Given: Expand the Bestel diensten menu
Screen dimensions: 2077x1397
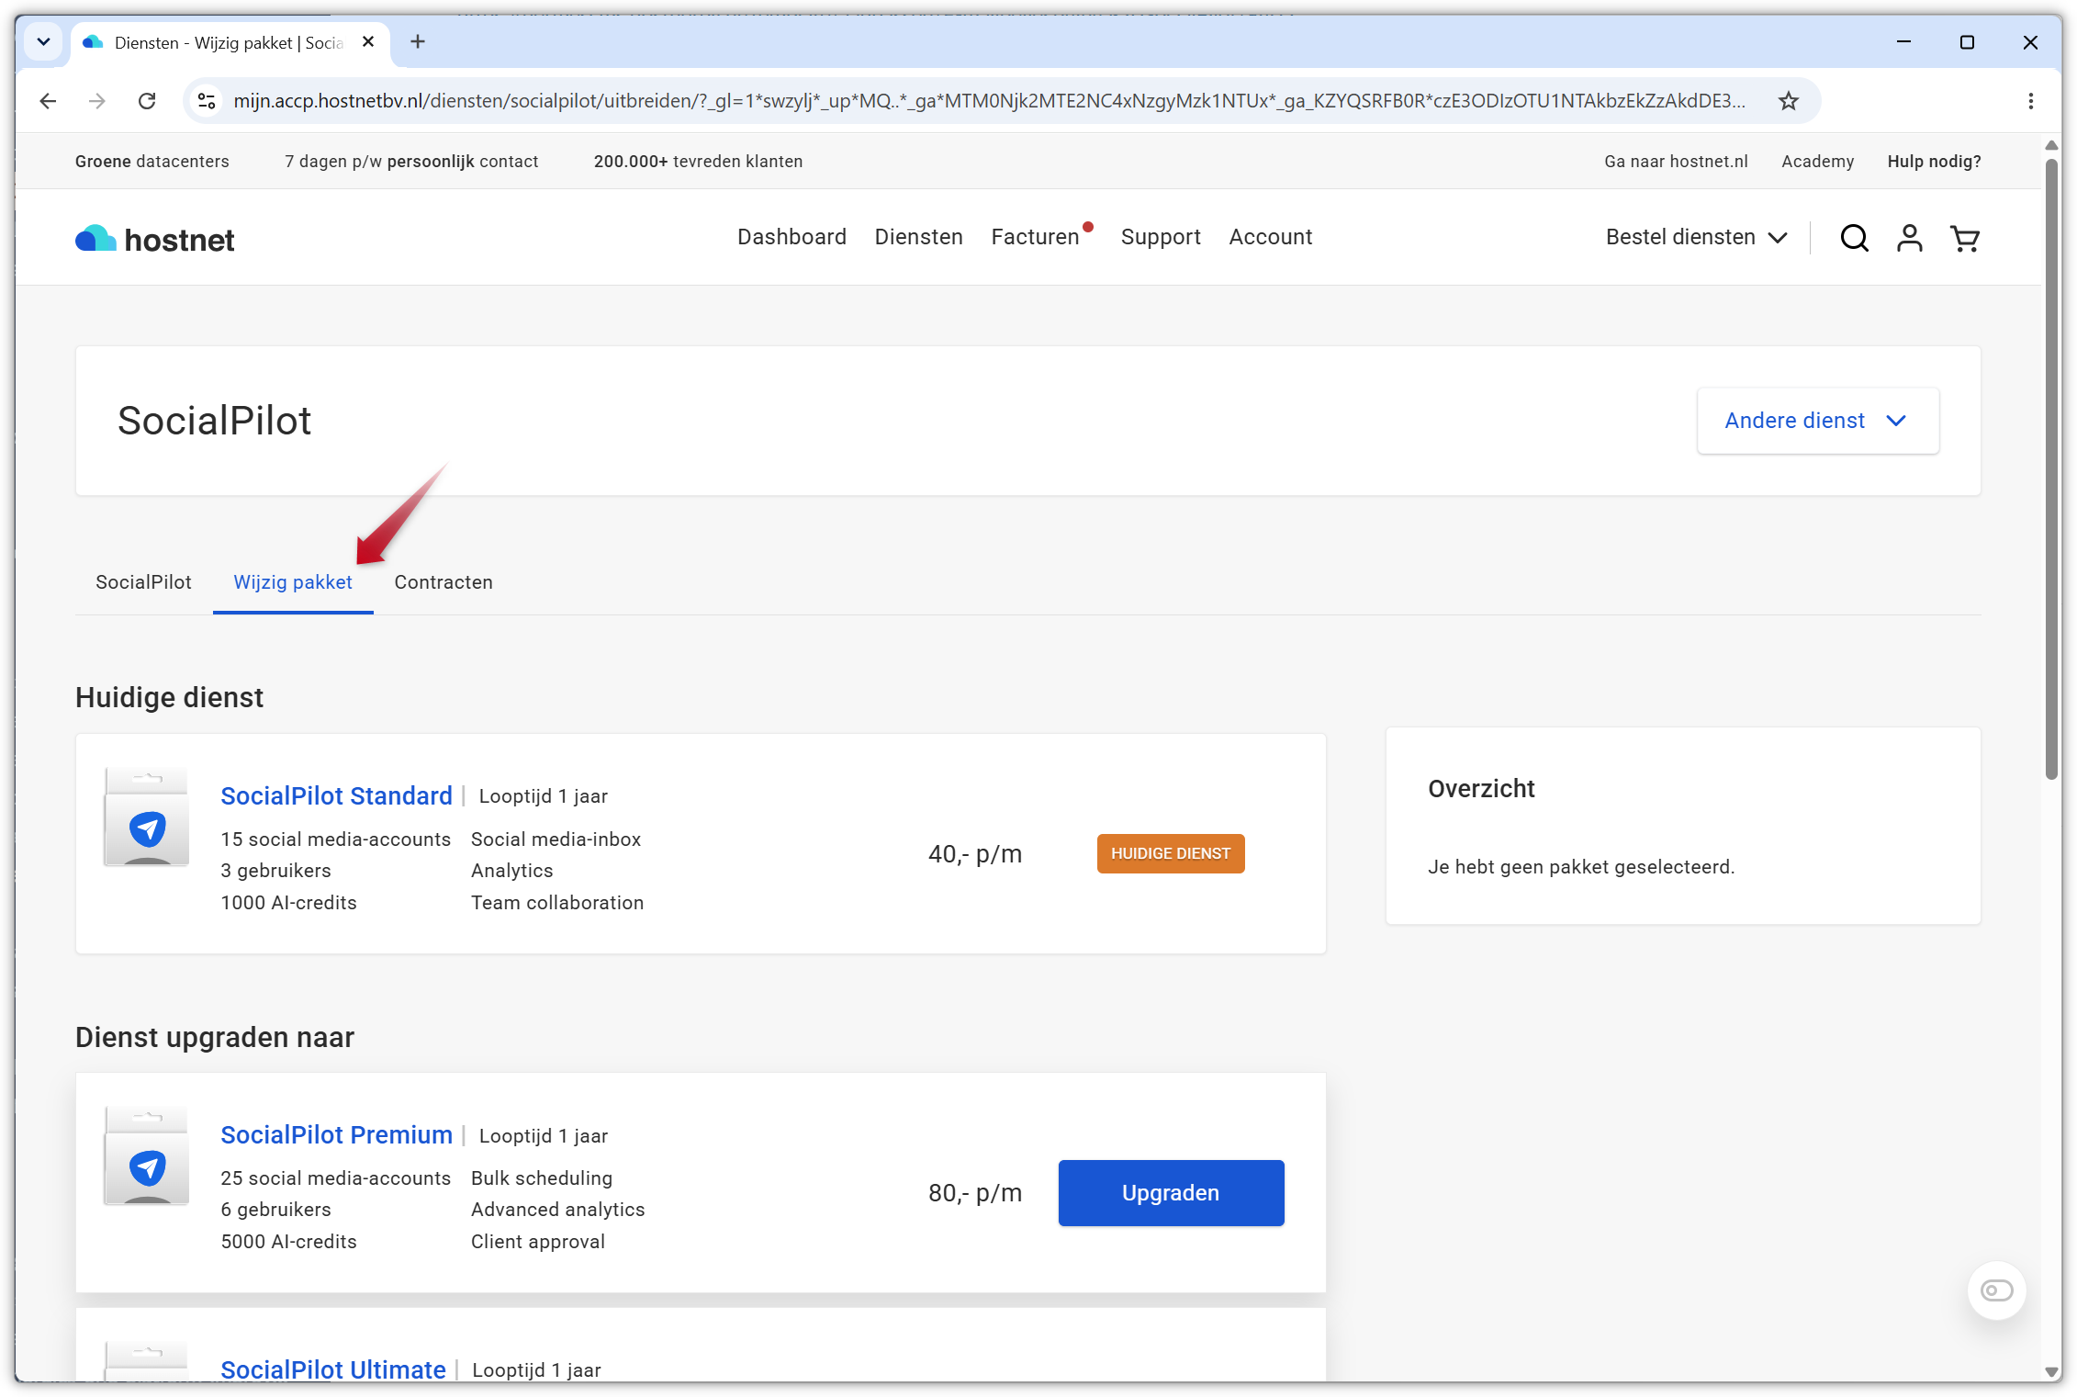Looking at the screenshot, I should pyautogui.click(x=1696, y=237).
